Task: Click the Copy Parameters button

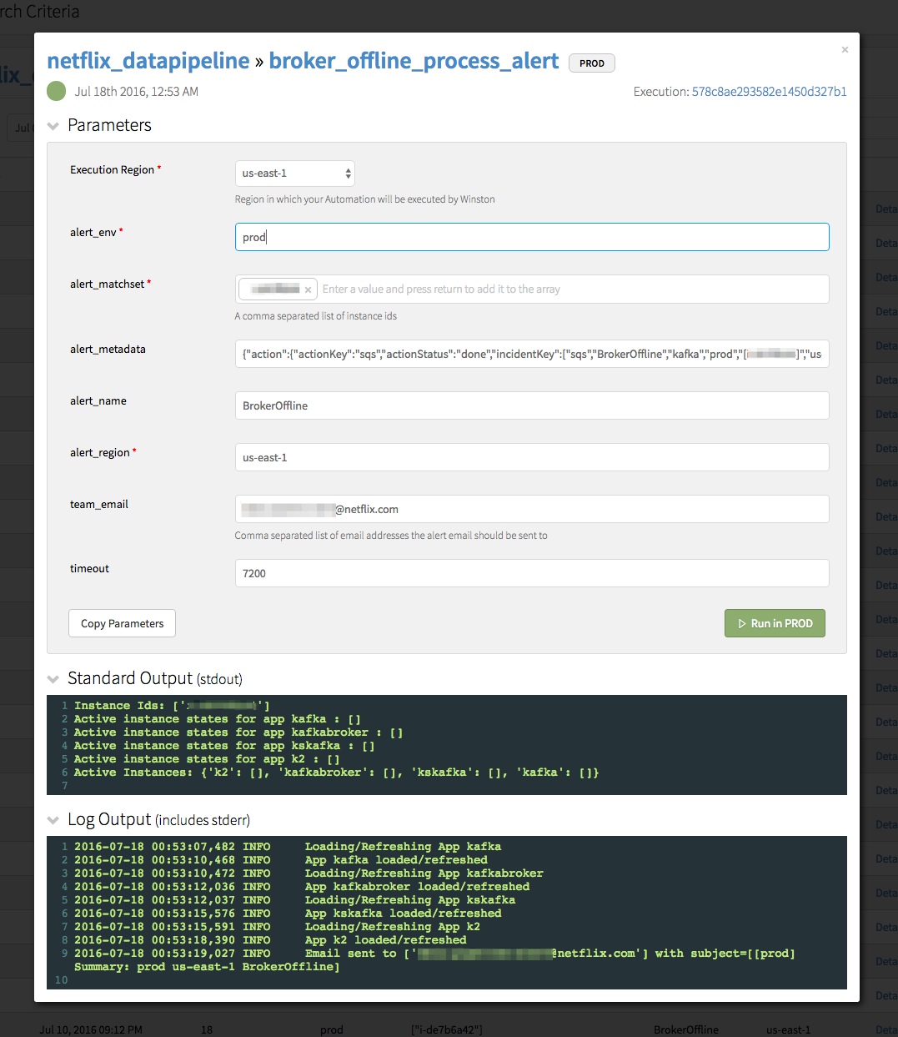Action: pyautogui.click(x=122, y=623)
